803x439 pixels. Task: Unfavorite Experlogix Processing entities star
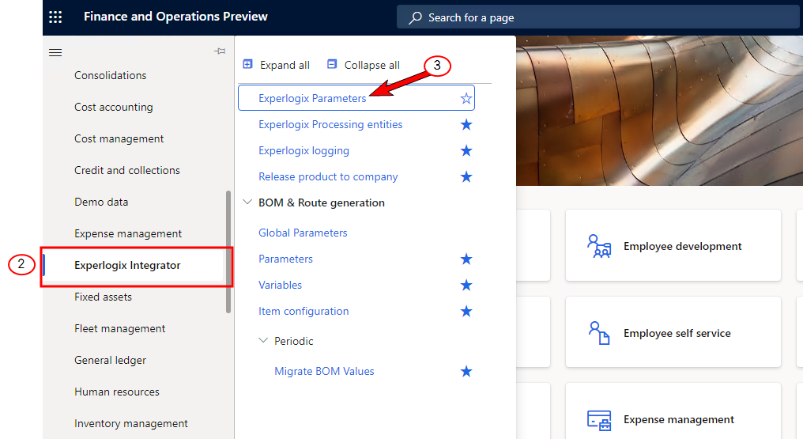(x=466, y=124)
